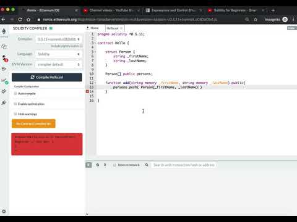Open Solidity compiler sidebar icon with error badge
Image resolution: width=297 pixels, height=222 pixels.
tap(5, 59)
